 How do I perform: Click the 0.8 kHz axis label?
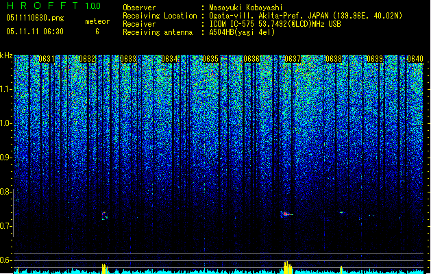(x=6, y=192)
